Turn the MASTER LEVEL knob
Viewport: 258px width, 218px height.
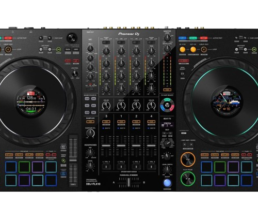(x=167, y=38)
